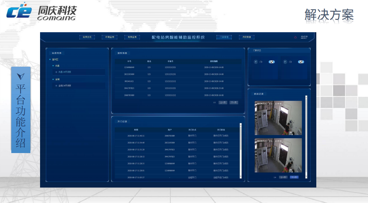Toggle the 门2 door switch
Image resolution: width=368 pixels, height=203 pixels.
pos(301,62)
